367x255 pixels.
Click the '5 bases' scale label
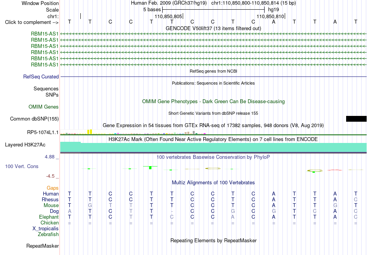pyautogui.click(x=152, y=10)
